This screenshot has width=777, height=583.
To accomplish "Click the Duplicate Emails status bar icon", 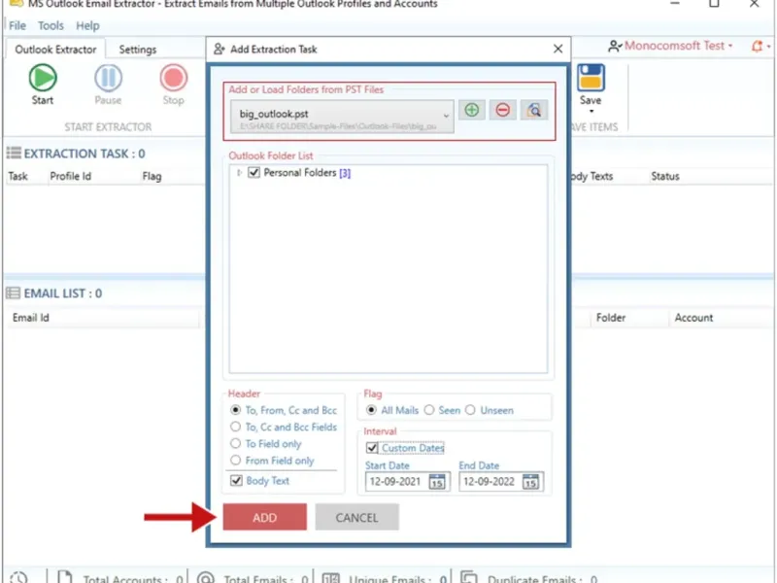I will pos(469,577).
